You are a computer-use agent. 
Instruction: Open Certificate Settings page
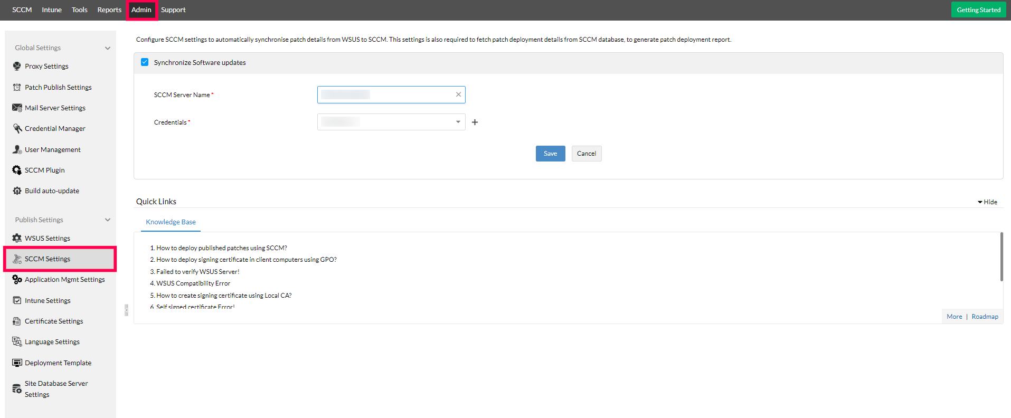click(x=54, y=321)
